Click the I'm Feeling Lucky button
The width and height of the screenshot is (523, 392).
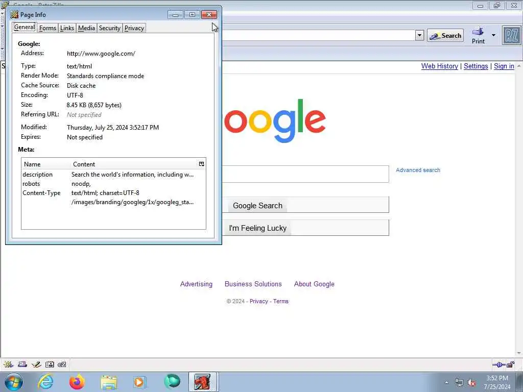[x=257, y=228]
